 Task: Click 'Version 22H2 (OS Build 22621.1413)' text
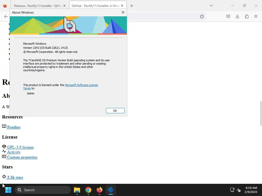point(45,48)
